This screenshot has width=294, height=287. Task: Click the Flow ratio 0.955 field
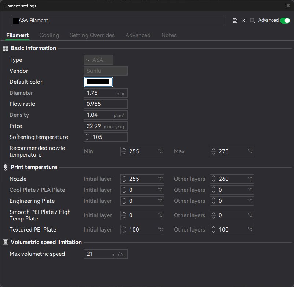tap(106, 104)
